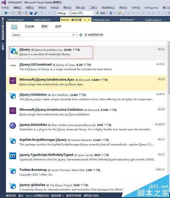Open the 调试(D) menu
The width and height of the screenshot is (170, 198).
67,8
